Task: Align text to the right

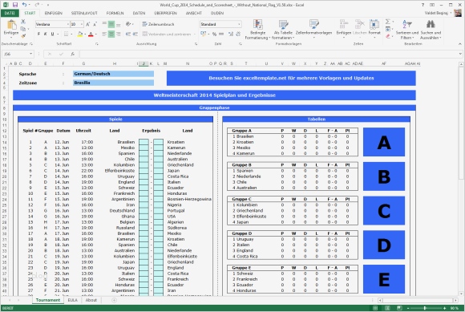Action: [x=119, y=34]
